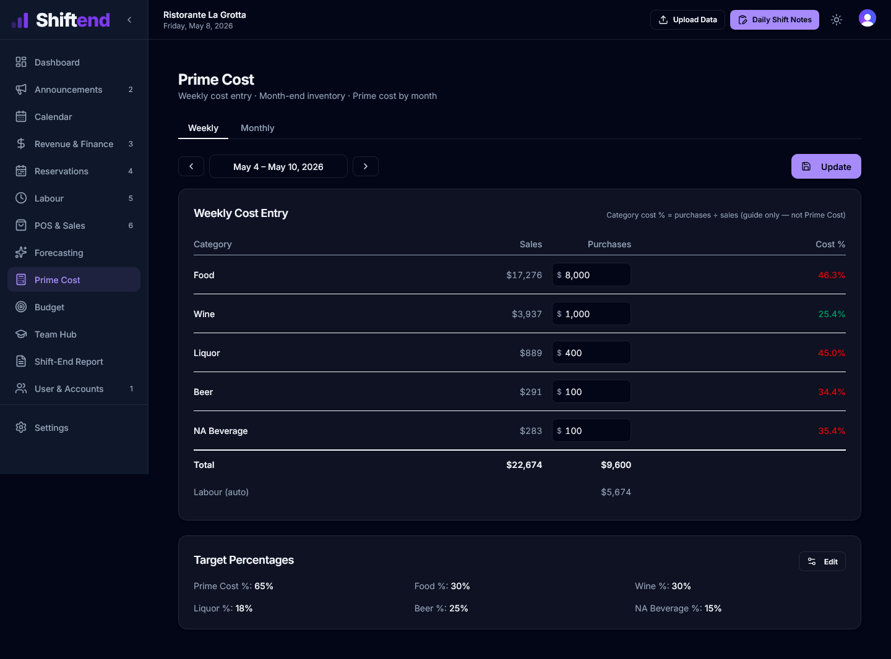Screen dimensions: 891x659
Task: Click the Team Hub graduation cap icon
Action: (x=21, y=334)
